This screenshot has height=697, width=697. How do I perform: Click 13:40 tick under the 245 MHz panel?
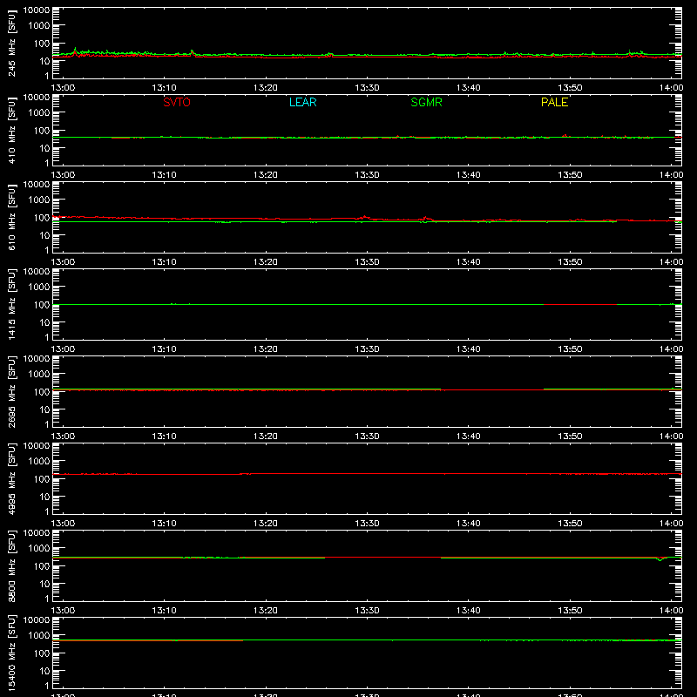click(469, 88)
